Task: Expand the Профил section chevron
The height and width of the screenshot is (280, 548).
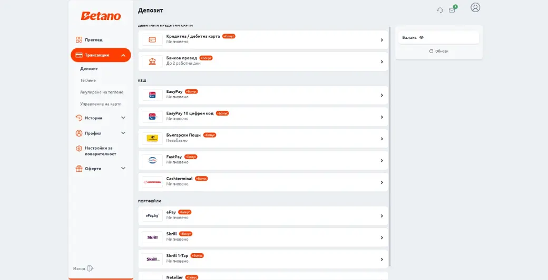Action: tap(123, 133)
